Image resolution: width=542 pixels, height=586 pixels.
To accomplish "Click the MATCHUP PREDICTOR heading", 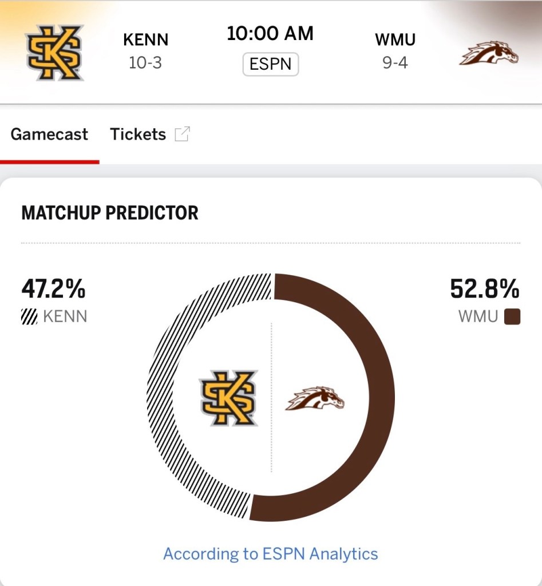I will pyautogui.click(x=110, y=213).
